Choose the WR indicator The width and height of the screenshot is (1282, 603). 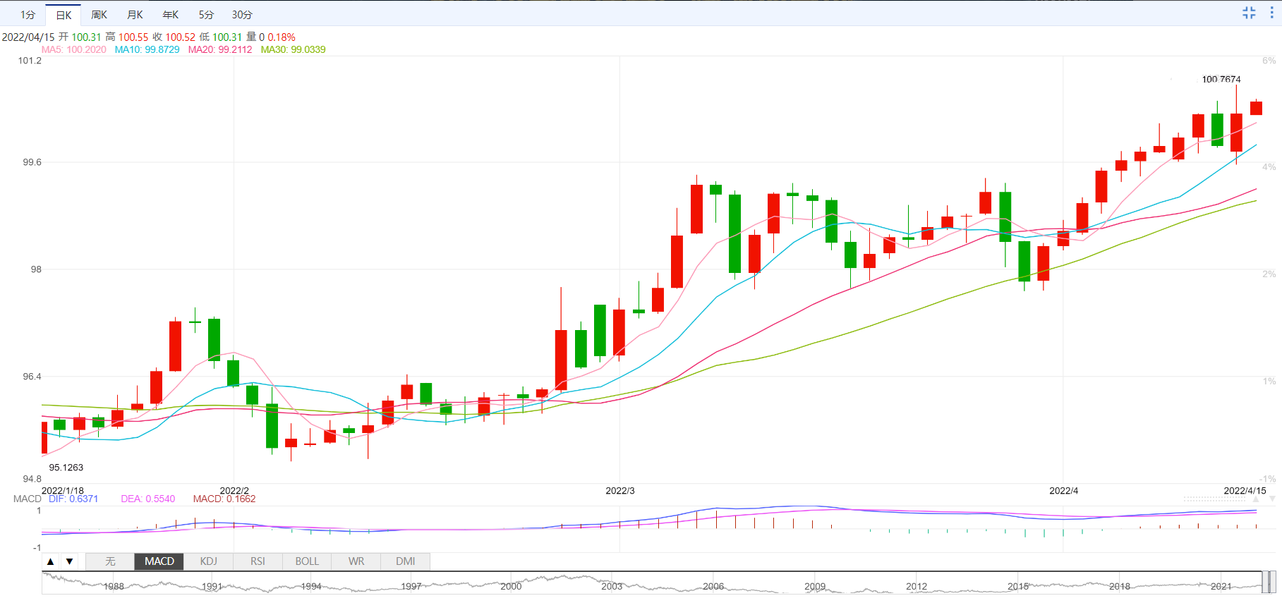pos(356,561)
